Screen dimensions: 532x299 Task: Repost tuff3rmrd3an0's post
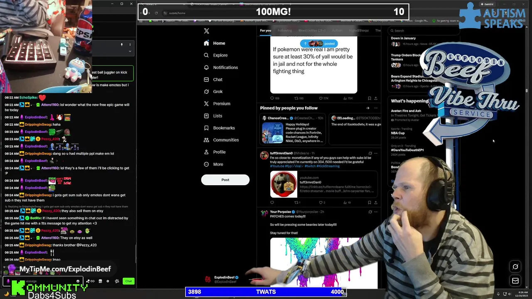pos(297,203)
